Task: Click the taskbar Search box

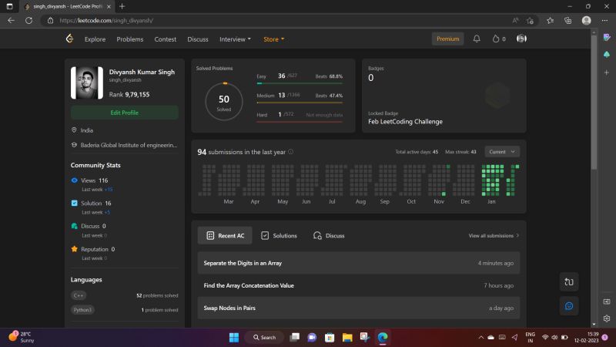Action: [264, 337]
